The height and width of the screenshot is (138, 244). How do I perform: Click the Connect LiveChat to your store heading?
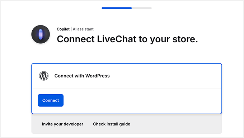[127, 39]
